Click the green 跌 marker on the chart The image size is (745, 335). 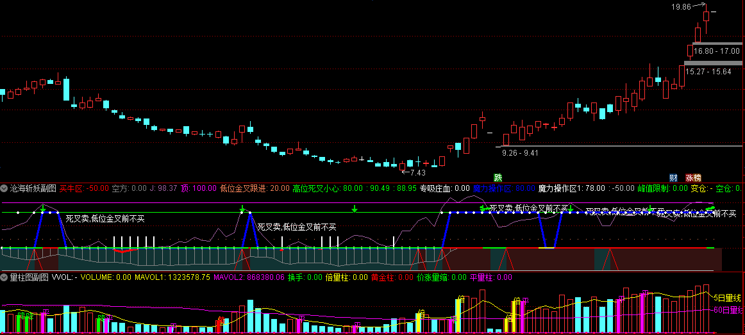tap(498, 178)
